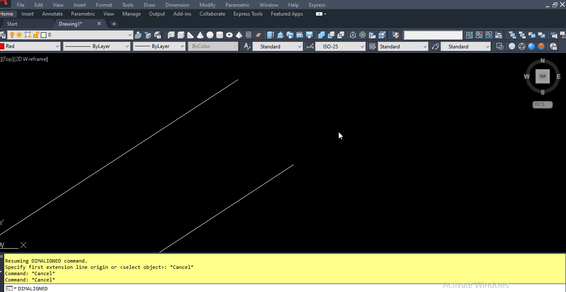This screenshot has height=292, width=566.
Task: Click the [Top] view control label
Action: point(8,59)
